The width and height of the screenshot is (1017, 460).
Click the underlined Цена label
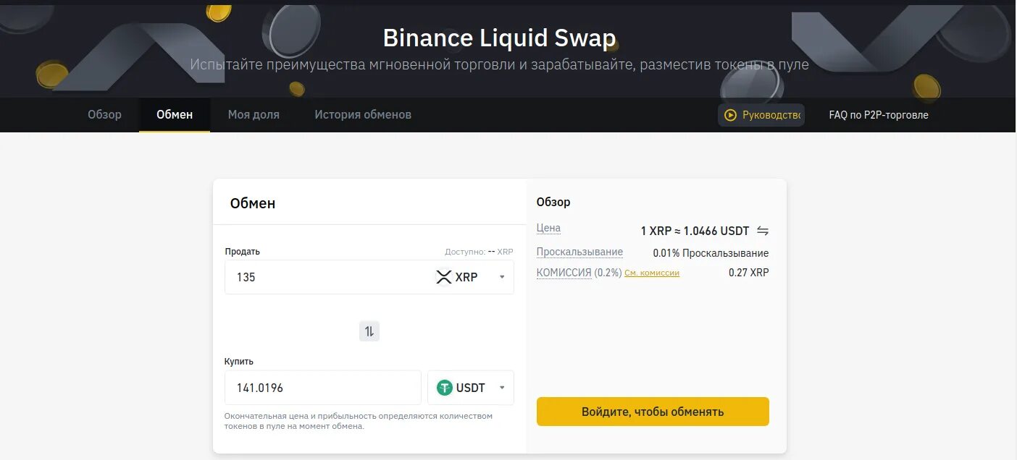[x=548, y=228]
